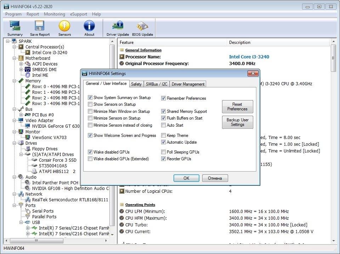Switch to the Driver Management tab
The image size is (340, 254).
tap(188, 84)
